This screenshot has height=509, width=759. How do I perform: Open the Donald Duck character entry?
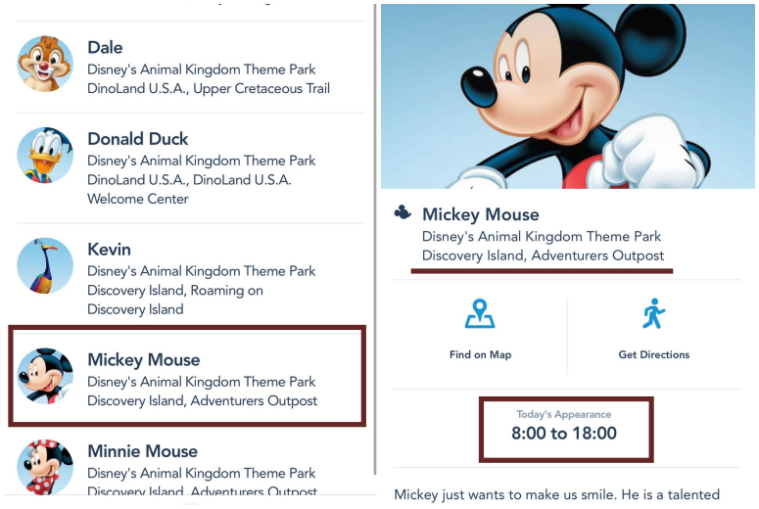coord(201,168)
